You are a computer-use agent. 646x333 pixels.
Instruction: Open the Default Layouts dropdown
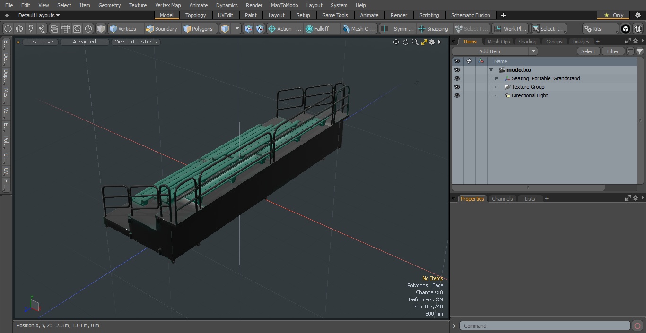click(x=39, y=15)
